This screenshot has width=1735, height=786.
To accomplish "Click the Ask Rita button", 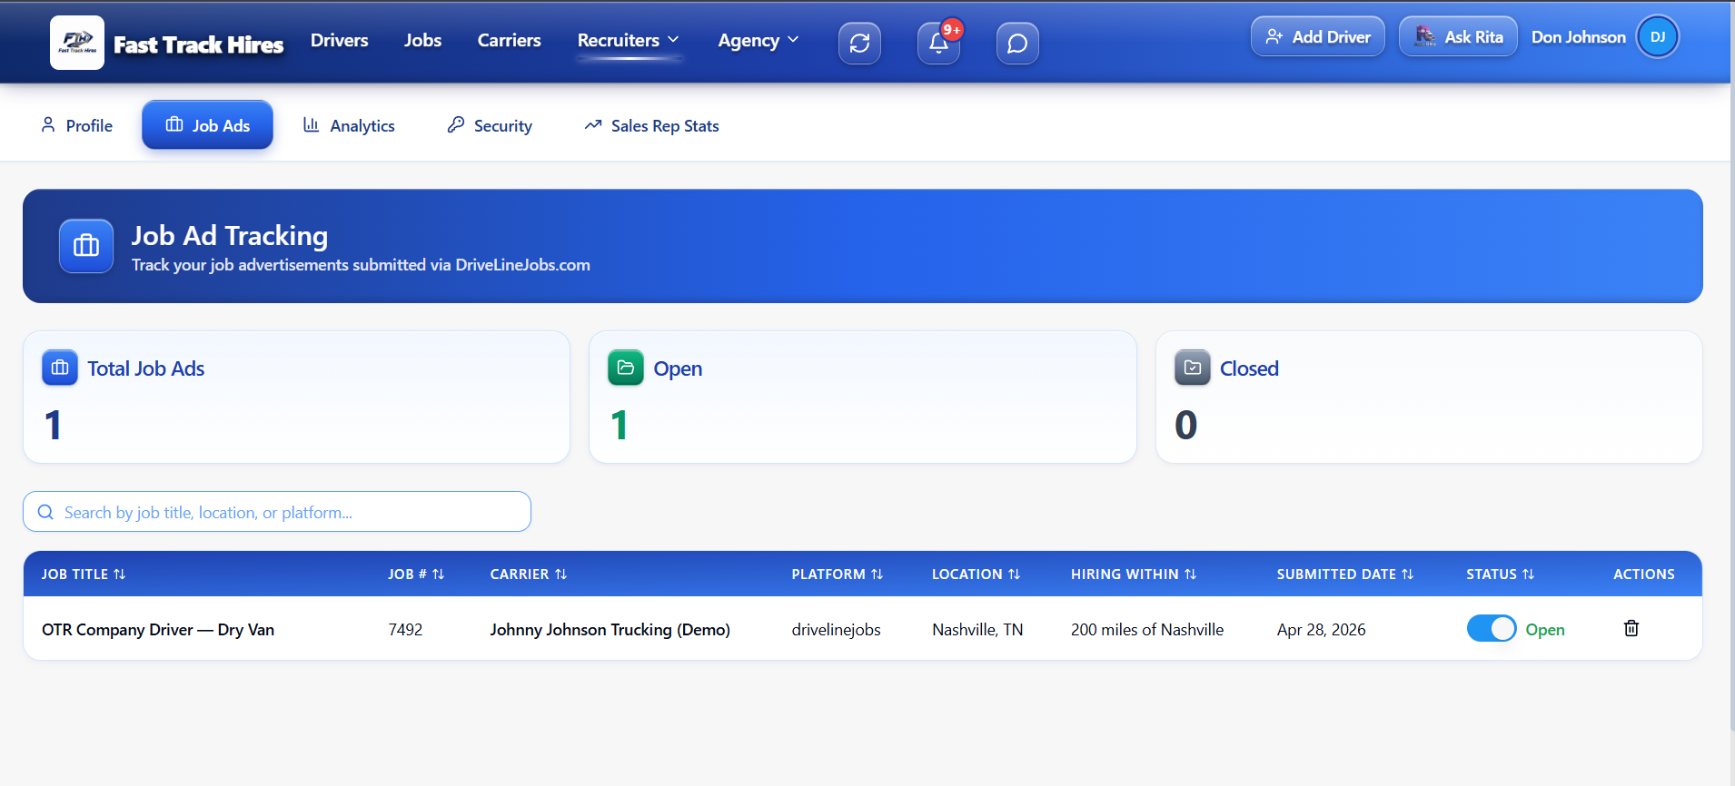I will [1459, 36].
